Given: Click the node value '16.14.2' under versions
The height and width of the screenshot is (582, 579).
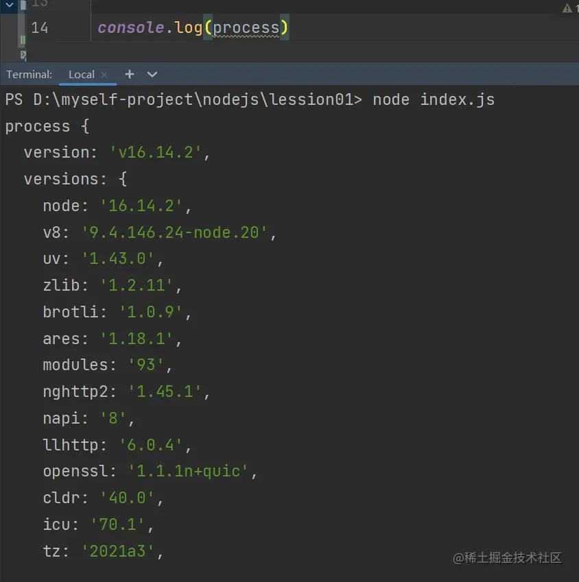Looking at the screenshot, I should tap(141, 206).
